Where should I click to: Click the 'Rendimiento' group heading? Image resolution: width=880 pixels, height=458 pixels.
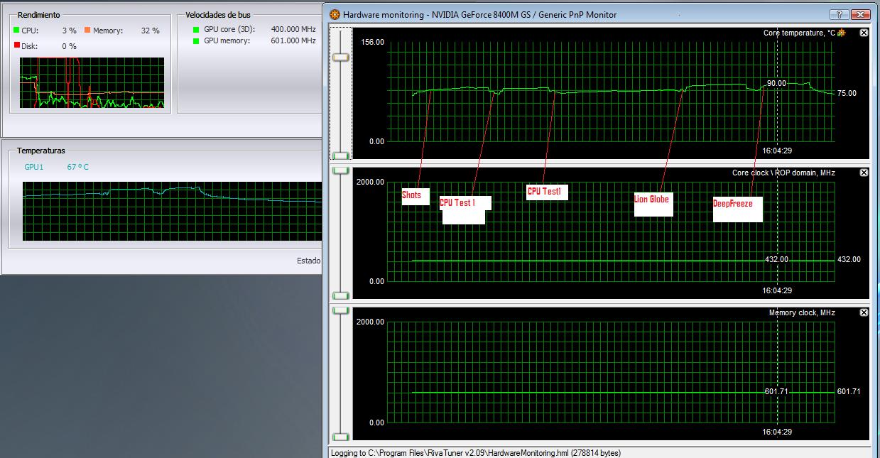38,15
